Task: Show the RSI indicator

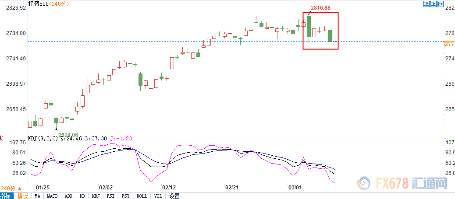Action: click(111, 196)
